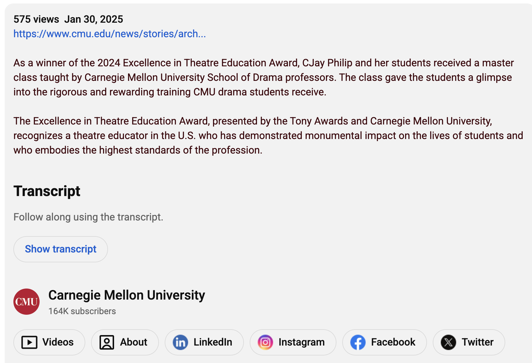Open the LinkedIn link chip
532x363 pixels.
coord(204,342)
